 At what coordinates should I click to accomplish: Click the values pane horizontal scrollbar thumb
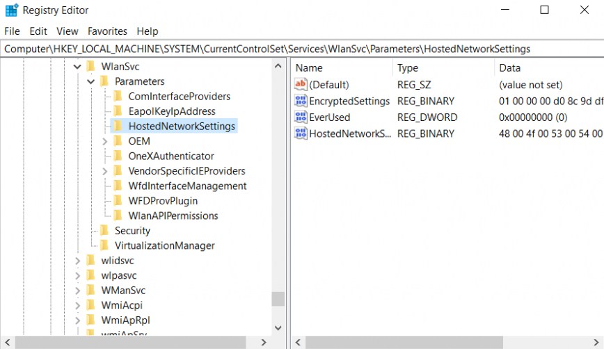(x=404, y=342)
